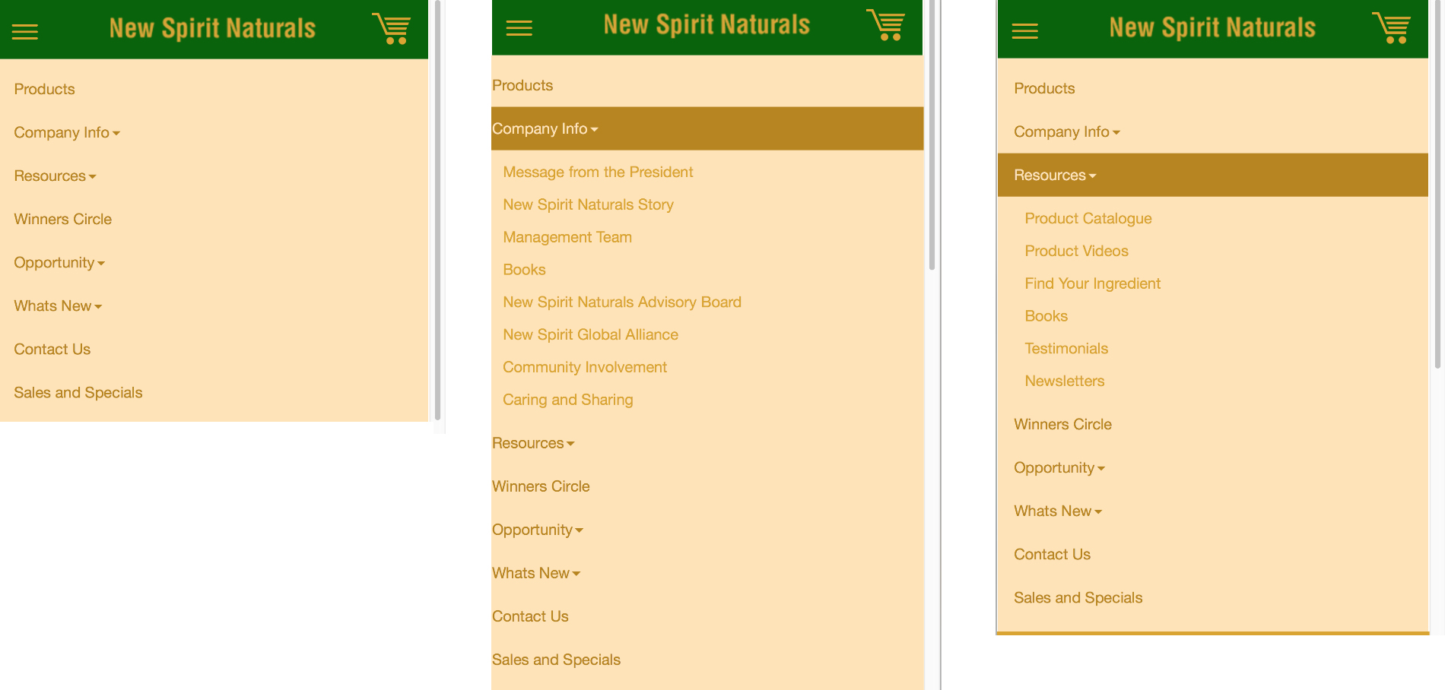Open hamburger menu in right panel

[1025, 31]
